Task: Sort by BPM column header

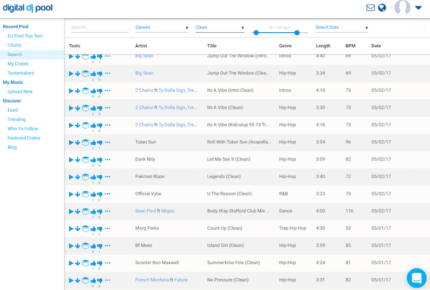Action: click(x=350, y=46)
